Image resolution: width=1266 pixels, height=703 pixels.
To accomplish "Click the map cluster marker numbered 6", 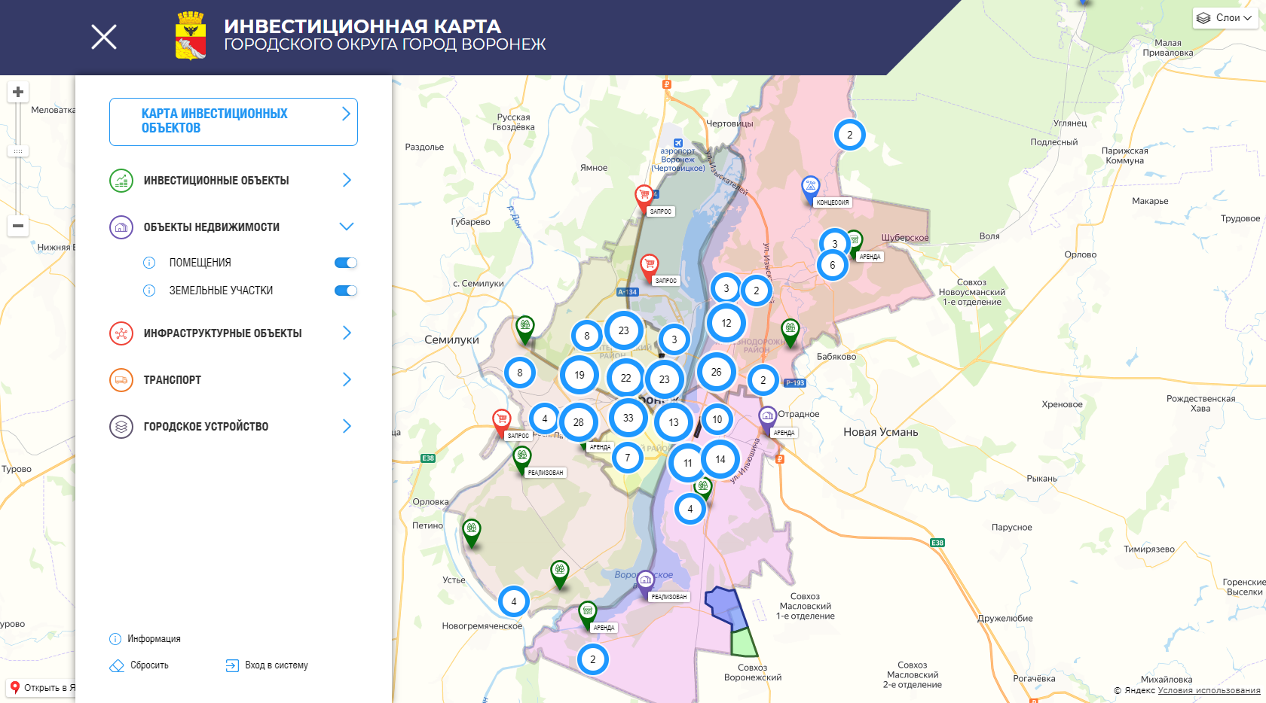I will tap(833, 265).
